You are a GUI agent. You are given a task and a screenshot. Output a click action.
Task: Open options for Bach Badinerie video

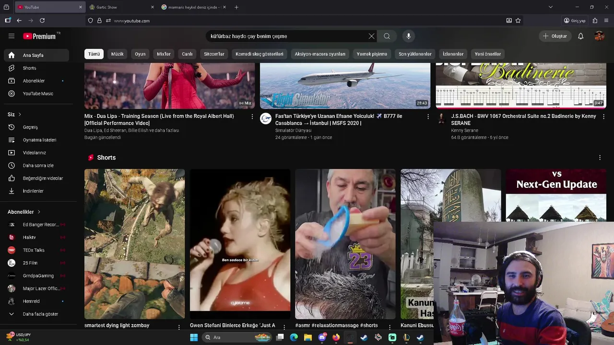(603, 116)
